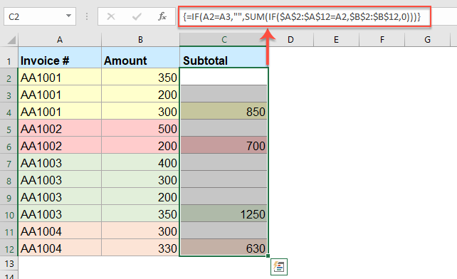This screenshot has width=457, height=279.
Task: Select cell B10 with amount 350
Action: (x=140, y=214)
